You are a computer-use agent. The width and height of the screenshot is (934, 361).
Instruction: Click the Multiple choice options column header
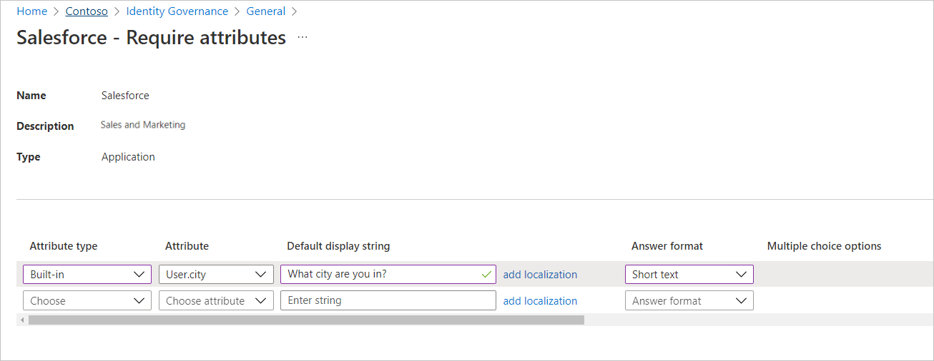(x=824, y=246)
